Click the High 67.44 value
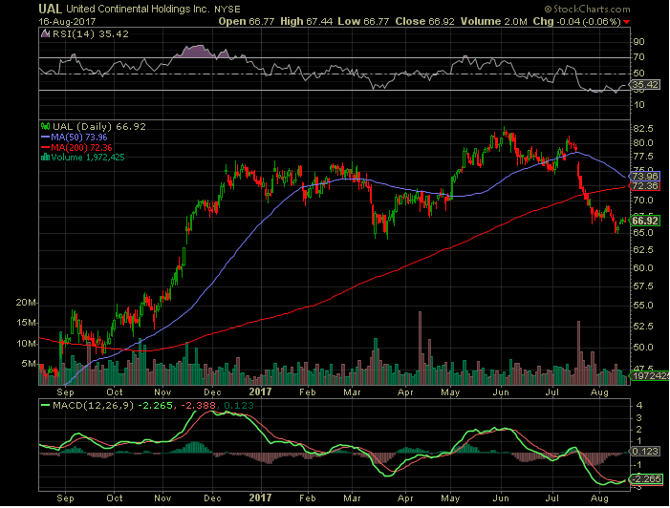The image size is (670, 508). 306,21
